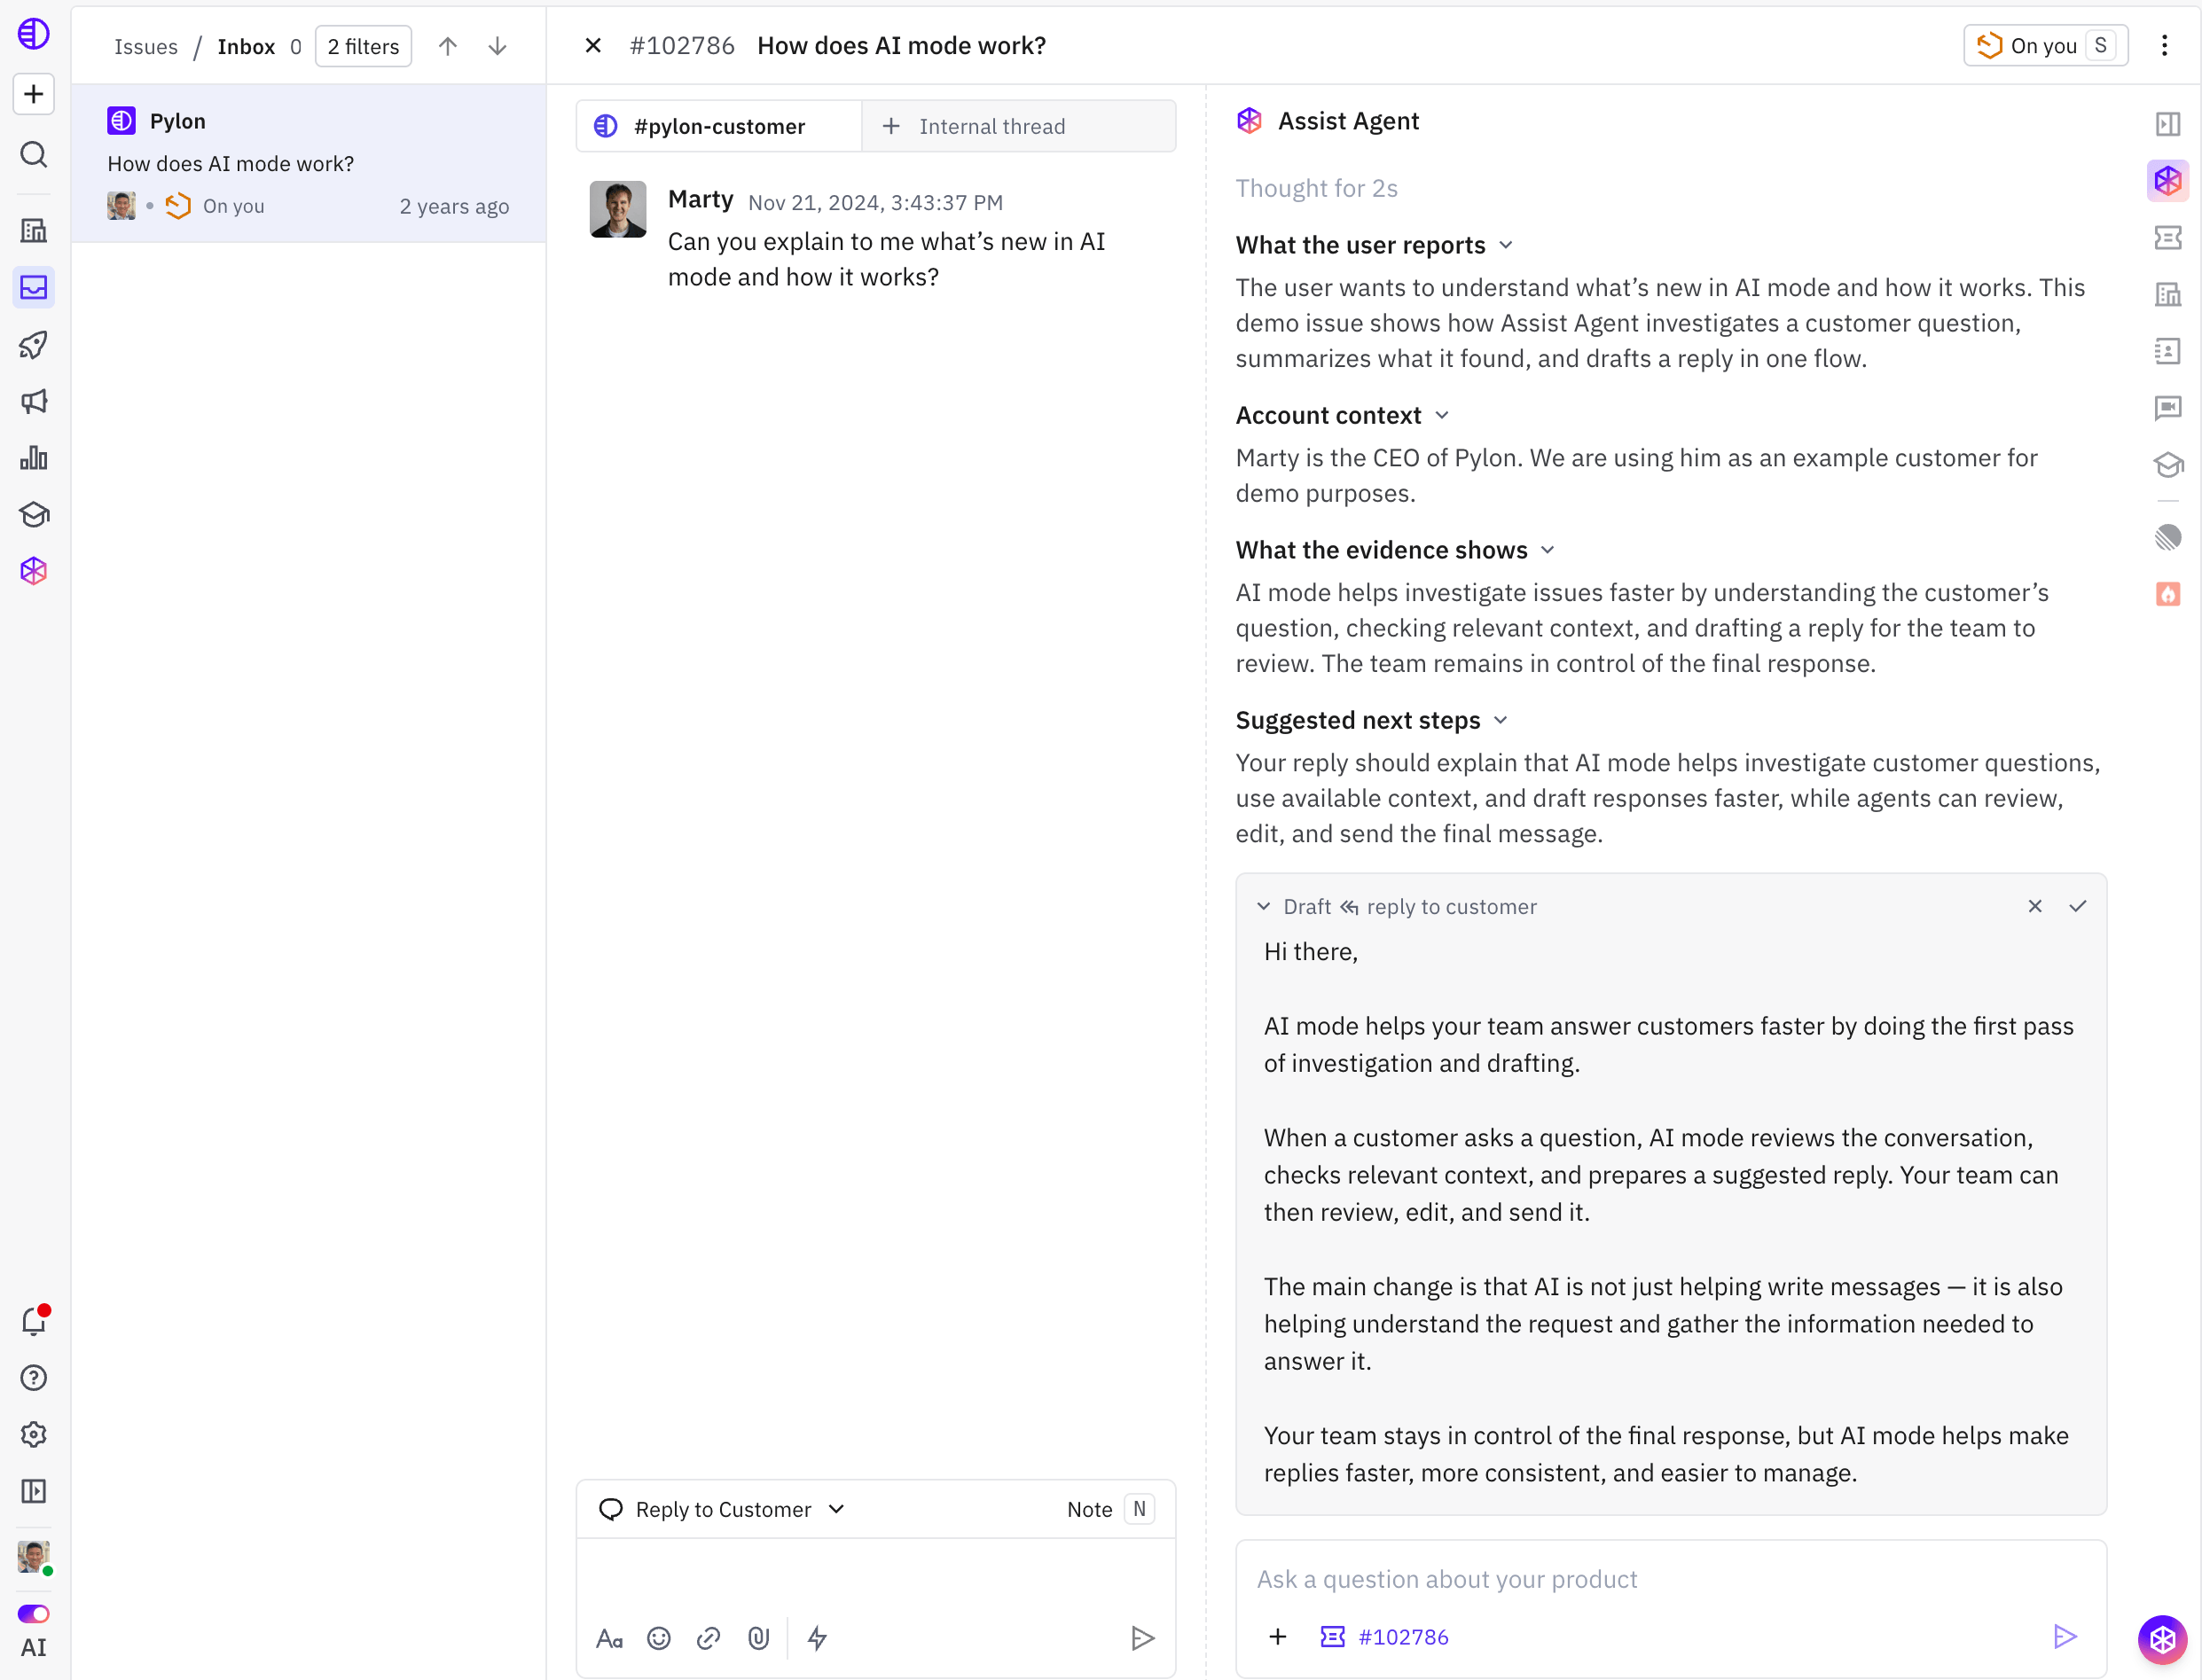Open the notifications bell
2202x1680 pixels.
(x=34, y=1321)
